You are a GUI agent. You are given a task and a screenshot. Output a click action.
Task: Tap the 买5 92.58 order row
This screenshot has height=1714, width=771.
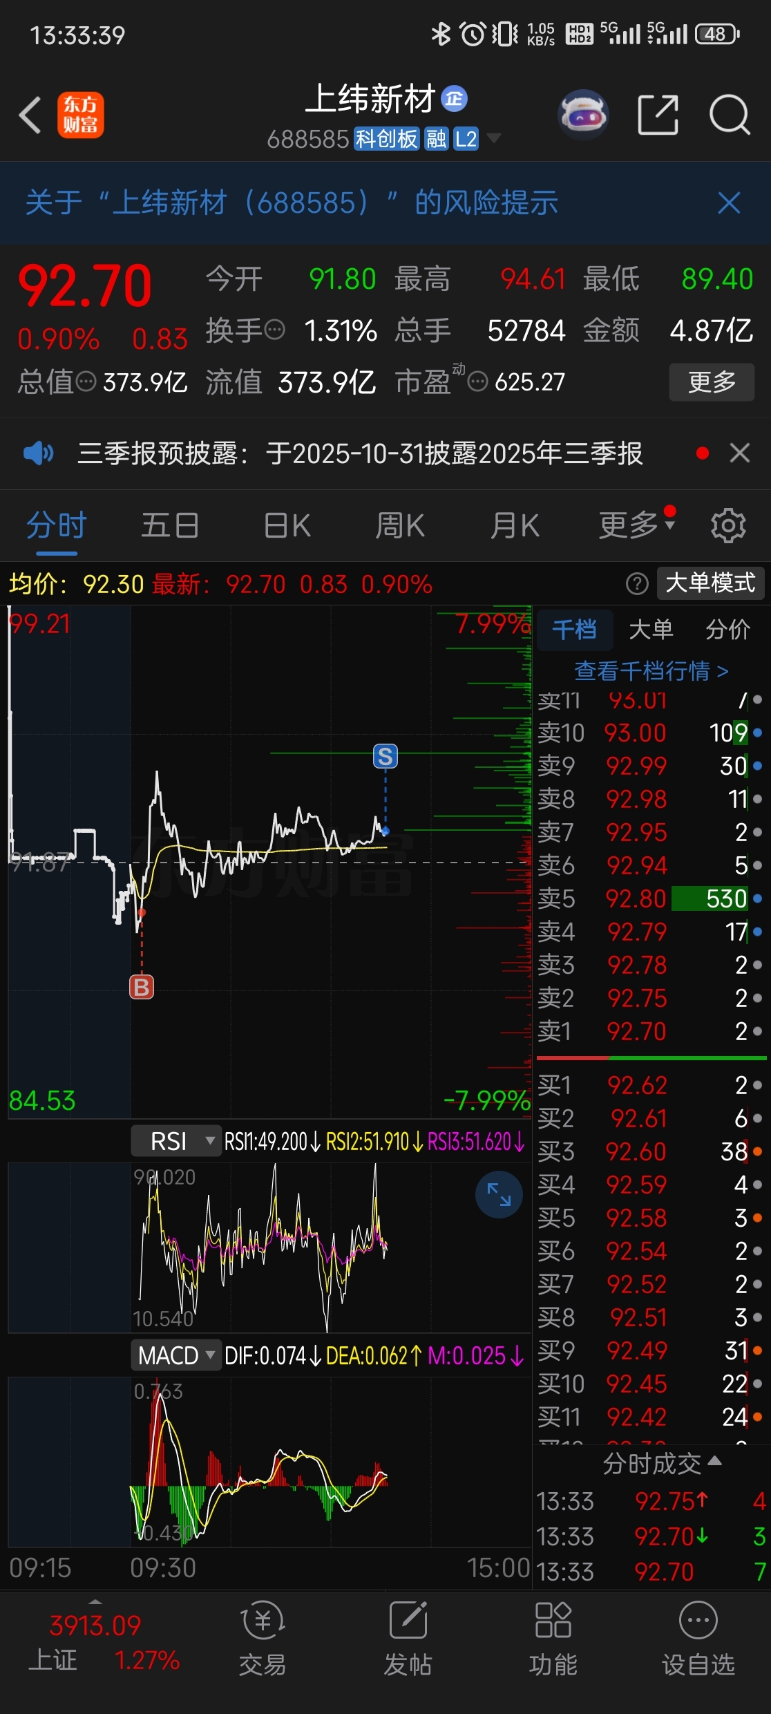[x=651, y=1218]
